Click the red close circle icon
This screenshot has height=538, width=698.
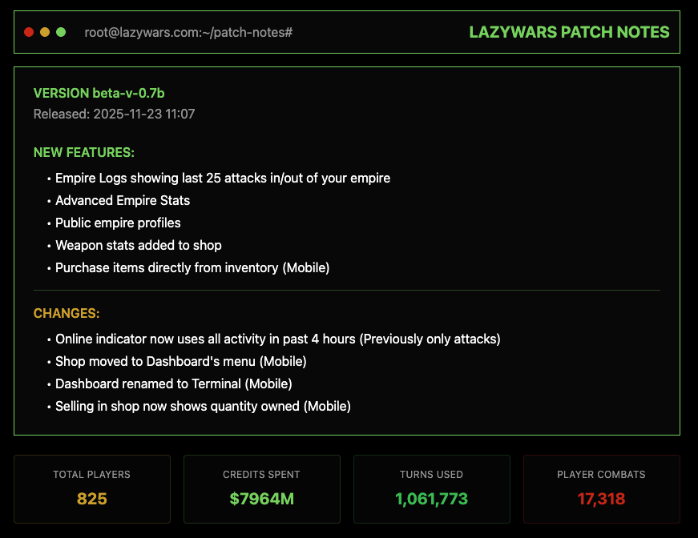(28, 32)
